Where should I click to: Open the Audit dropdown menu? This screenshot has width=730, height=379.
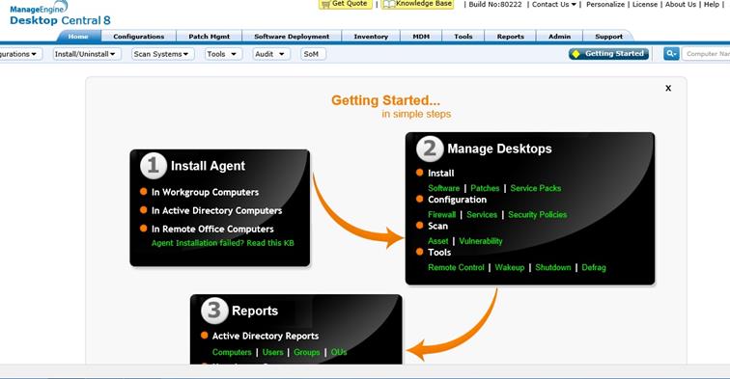(x=270, y=54)
